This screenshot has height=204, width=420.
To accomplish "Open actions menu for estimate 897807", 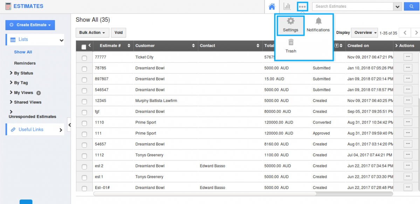I will coord(408,79).
